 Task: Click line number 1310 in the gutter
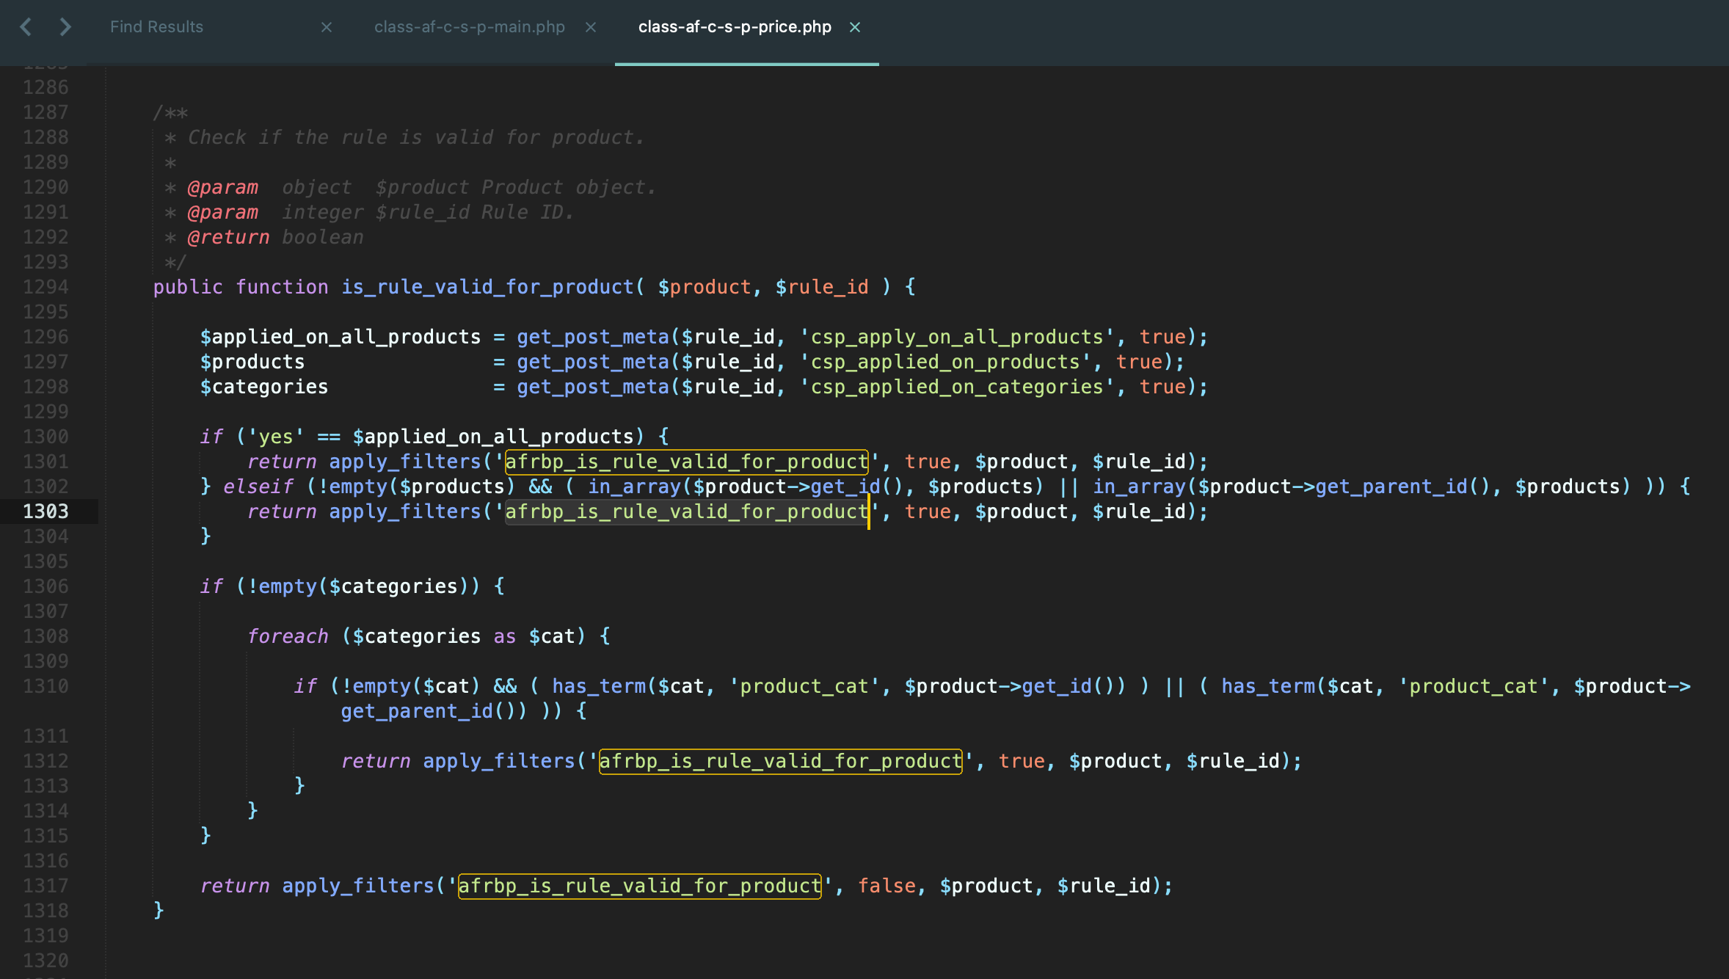pos(45,686)
